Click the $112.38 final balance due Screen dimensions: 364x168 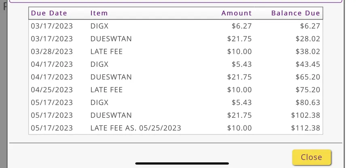[305, 128]
